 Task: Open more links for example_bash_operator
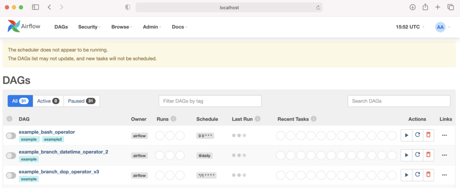444,135
